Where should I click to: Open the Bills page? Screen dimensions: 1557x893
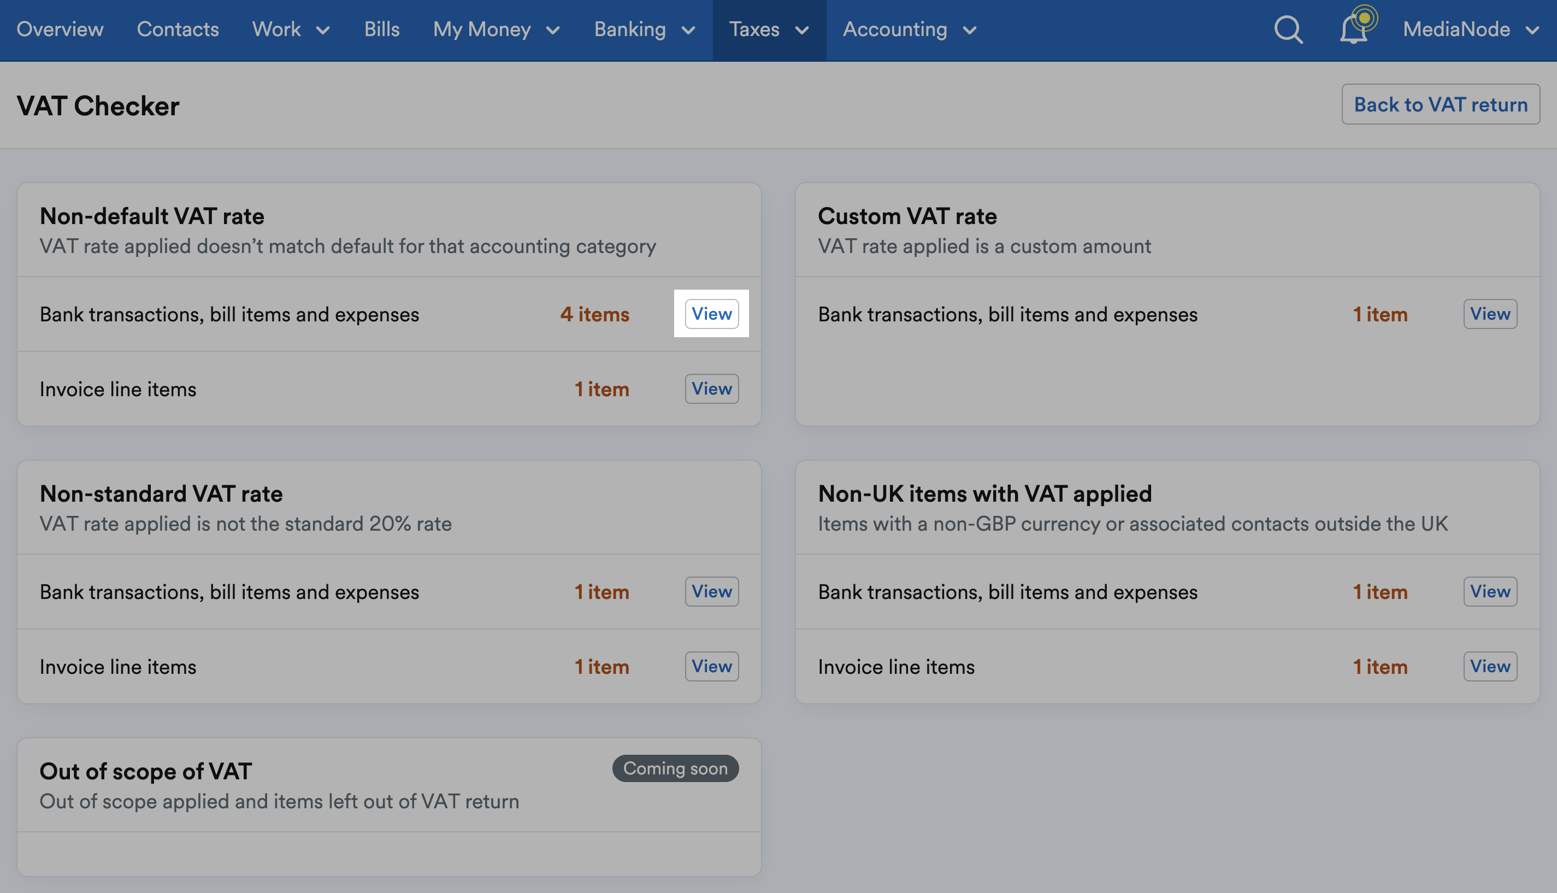pos(382,30)
